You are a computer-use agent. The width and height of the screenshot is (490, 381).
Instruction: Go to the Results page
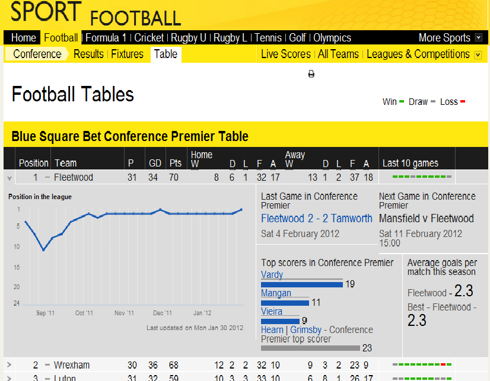[88, 55]
